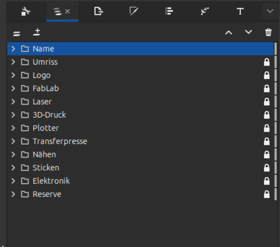Delete the selected layer
This screenshot has width=280, height=247.
[x=269, y=32]
